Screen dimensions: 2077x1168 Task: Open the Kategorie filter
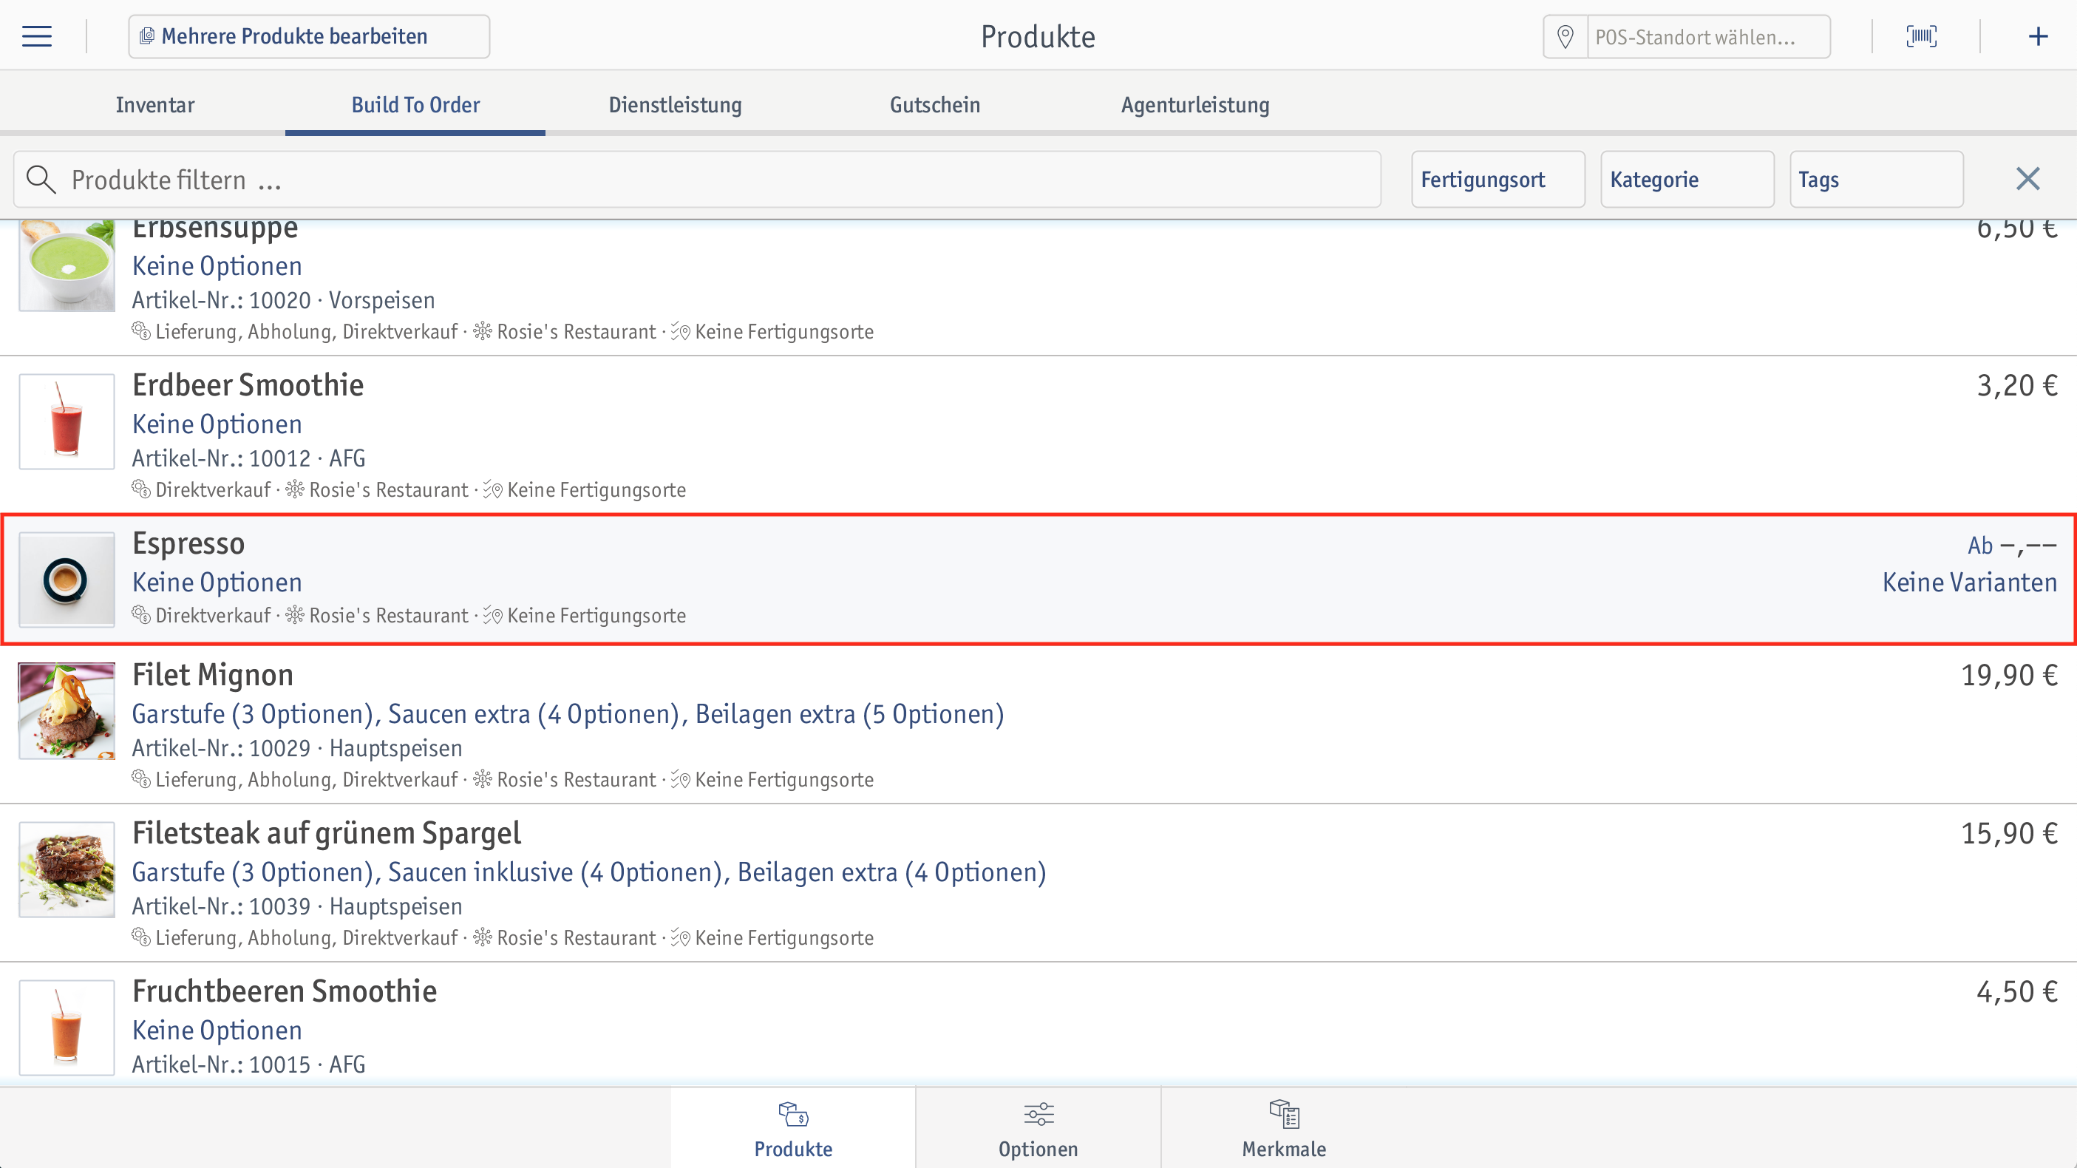point(1687,179)
